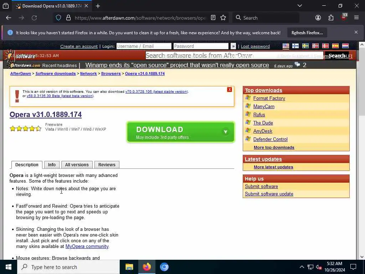Bookmark this page with star icon
Screen dimensions: 365x274
click(x=223, y=18)
